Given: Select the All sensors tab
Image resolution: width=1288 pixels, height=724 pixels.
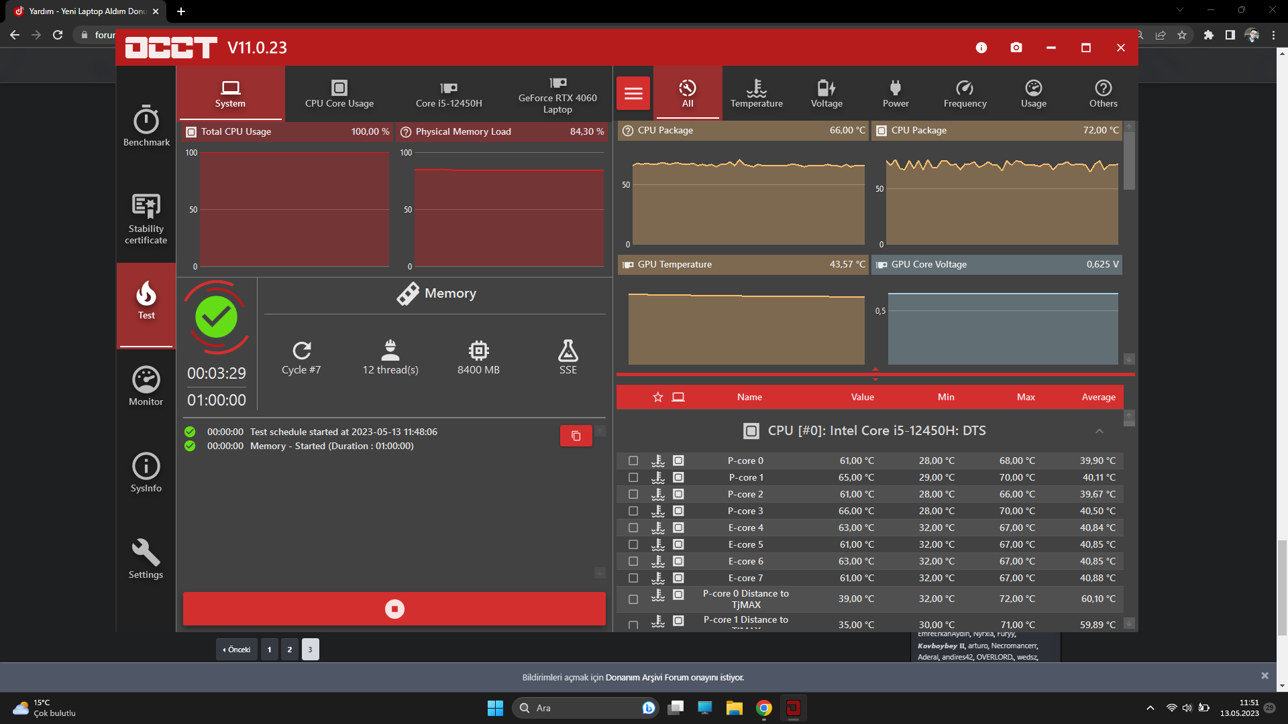Looking at the screenshot, I should click(688, 93).
